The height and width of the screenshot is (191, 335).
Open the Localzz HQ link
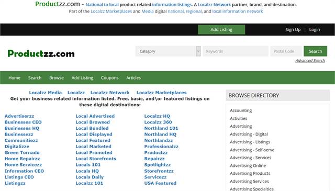coord(157,116)
